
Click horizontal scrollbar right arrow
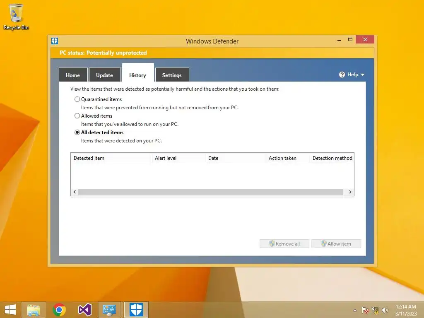point(350,192)
